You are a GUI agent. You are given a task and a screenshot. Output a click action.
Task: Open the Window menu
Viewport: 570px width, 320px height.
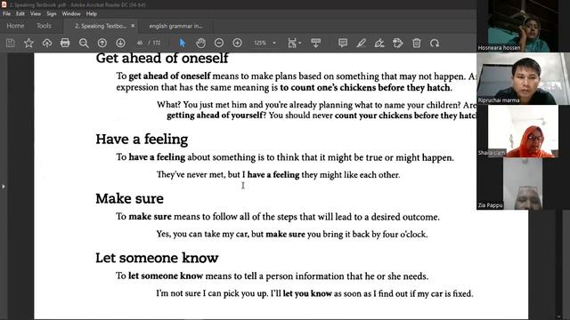coord(71,14)
